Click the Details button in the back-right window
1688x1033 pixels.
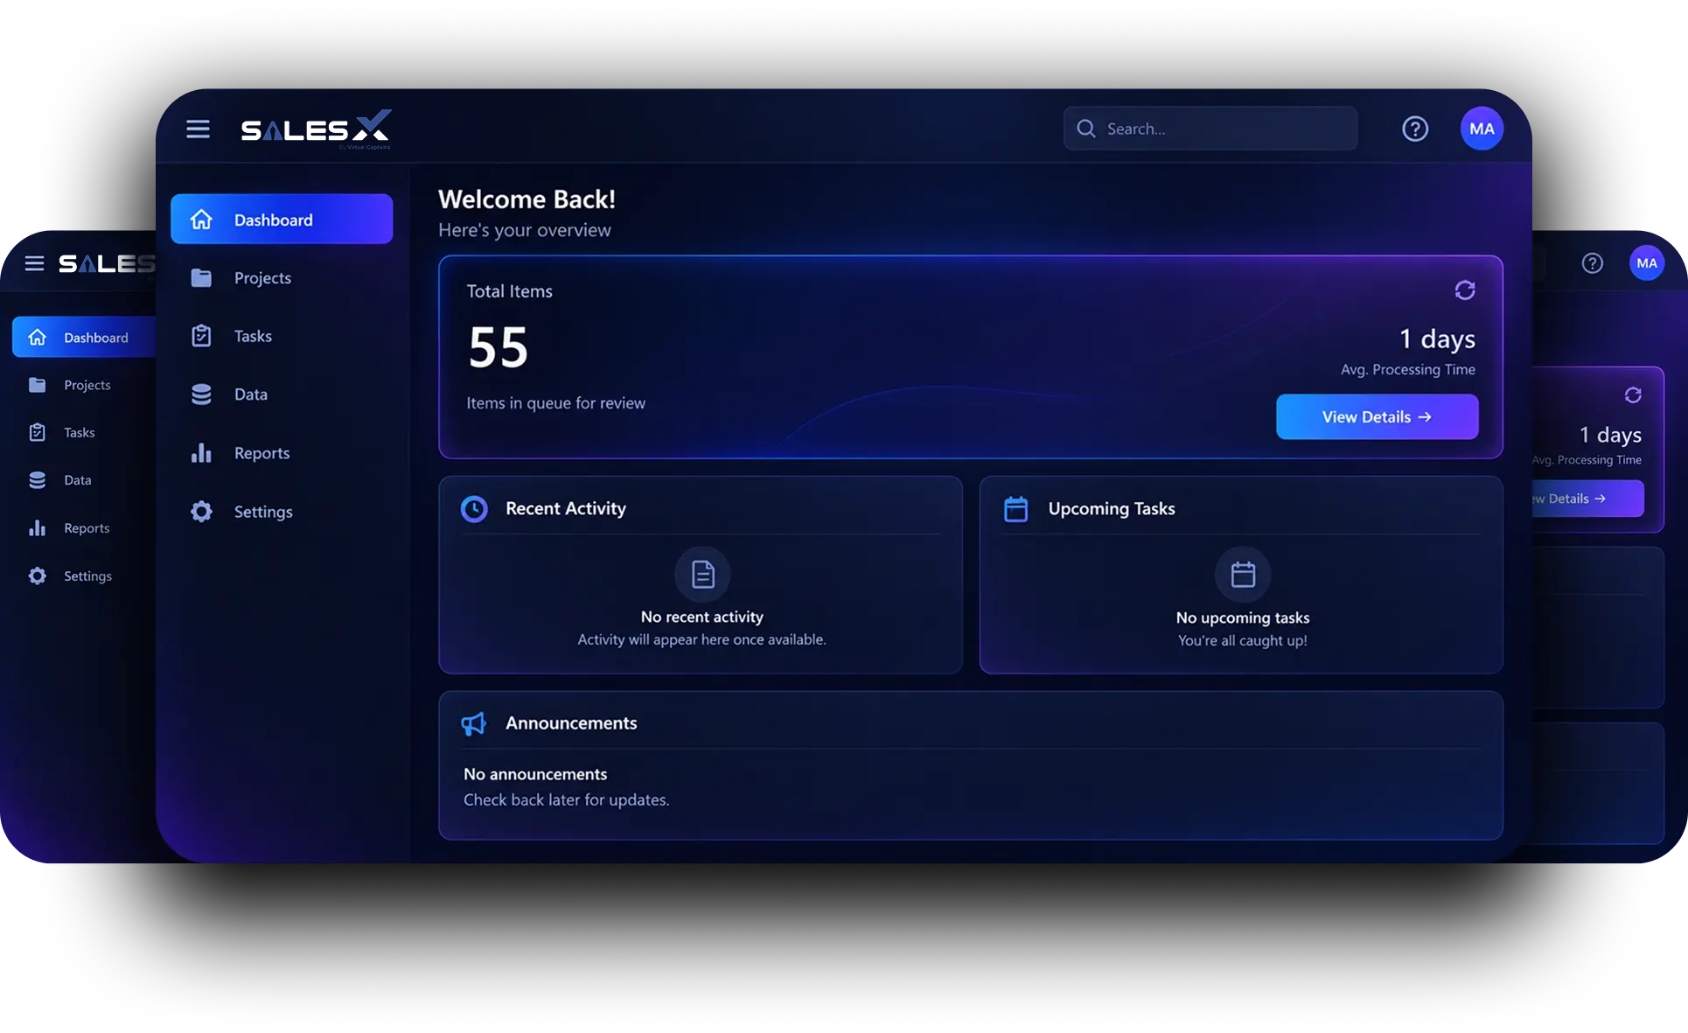pos(1588,499)
